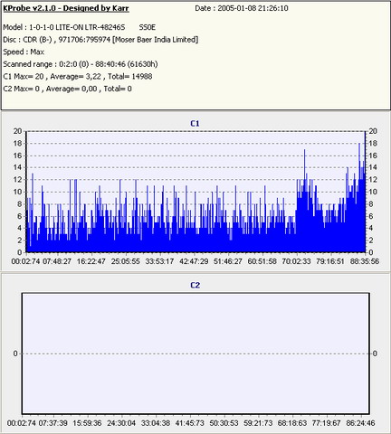The height and width of the screenshot is (434, 391).
Task: Click the C1 chart title
Action: coord(195,123)
